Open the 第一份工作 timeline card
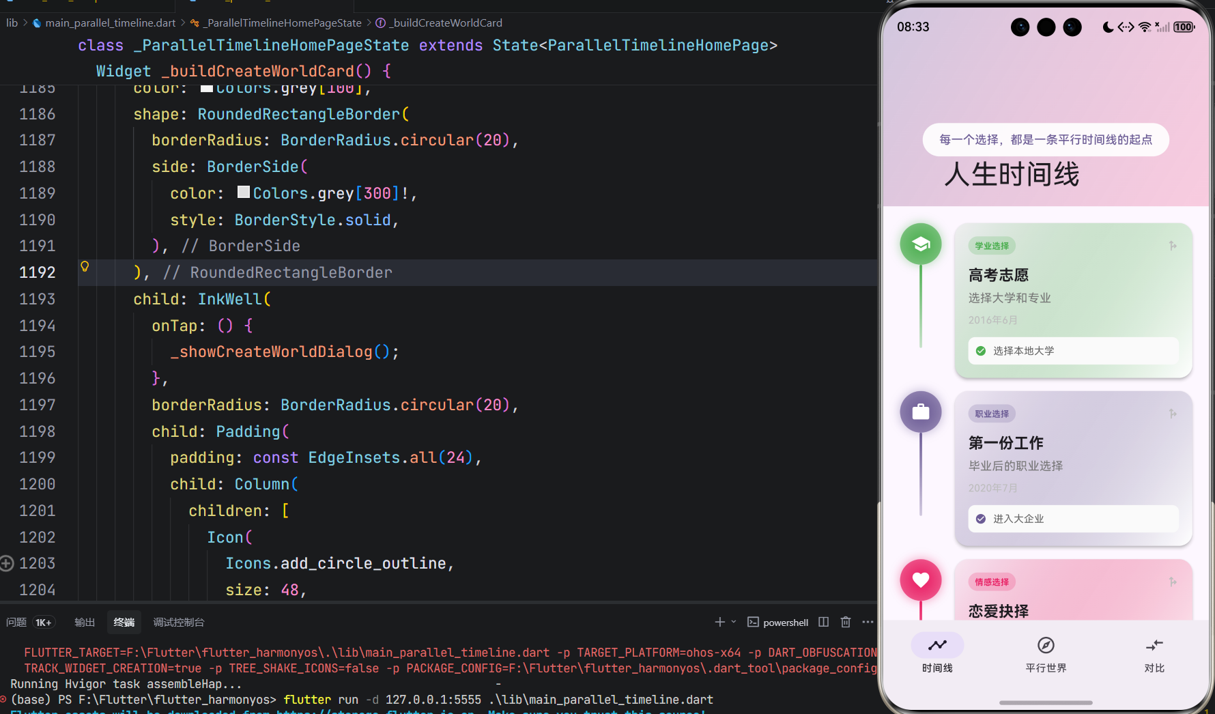Screen dimensions: 1215x714 (1073, 468)
